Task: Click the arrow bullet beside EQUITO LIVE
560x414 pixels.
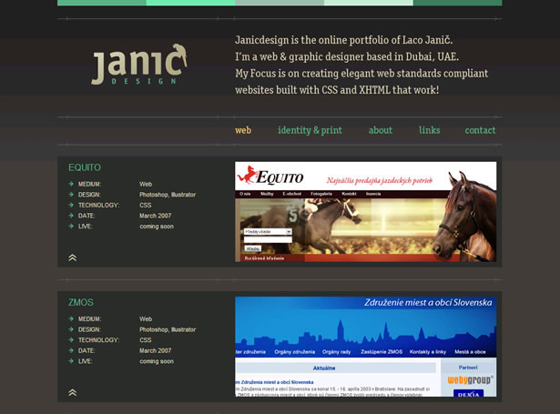Action: pyautogui.click(x=71, y=226)
